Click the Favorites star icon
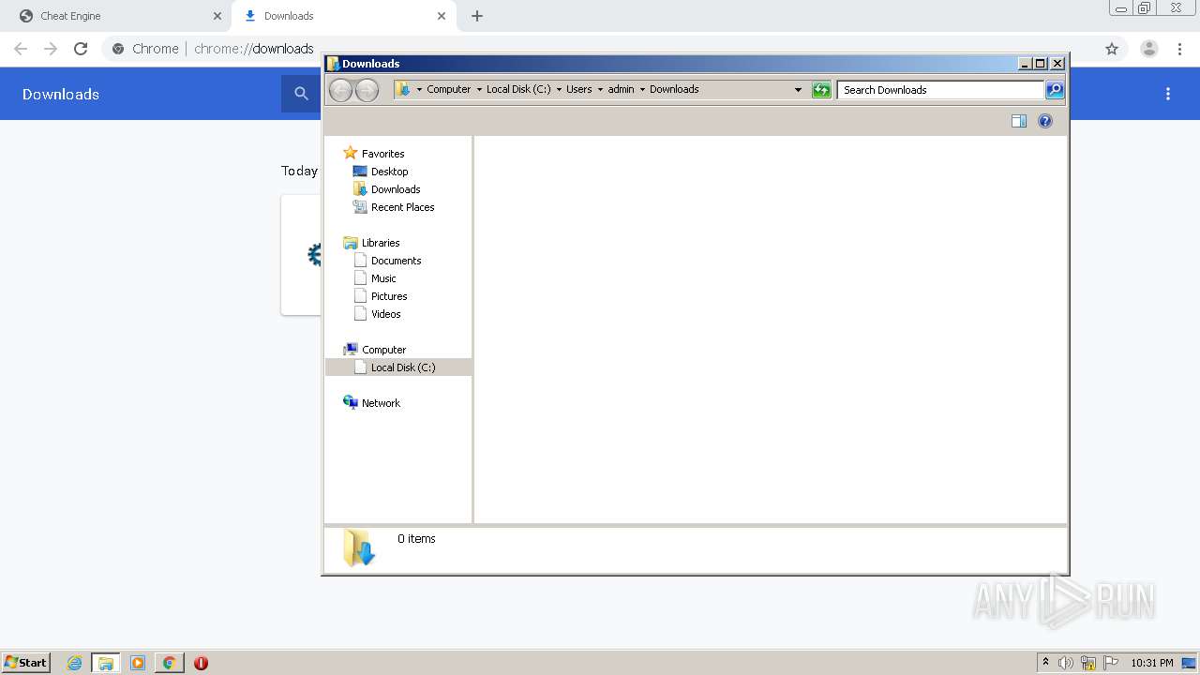This screenshot has width=1200, height=675. point(351,153)
